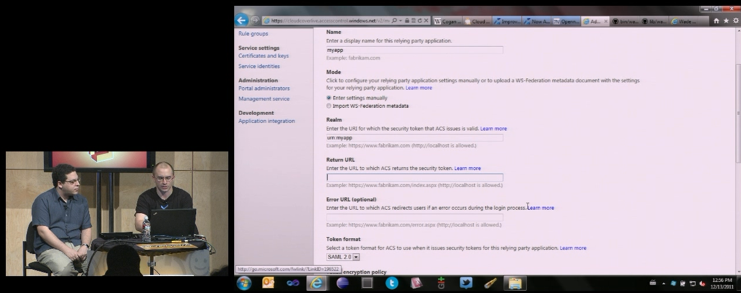Click 'Learn more' link under Error URL
The width and height of the screenshot is (741, 293).
point(541,208)
